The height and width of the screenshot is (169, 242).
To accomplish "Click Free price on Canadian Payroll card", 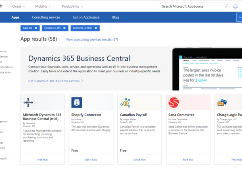I will (x=123, y=150).
